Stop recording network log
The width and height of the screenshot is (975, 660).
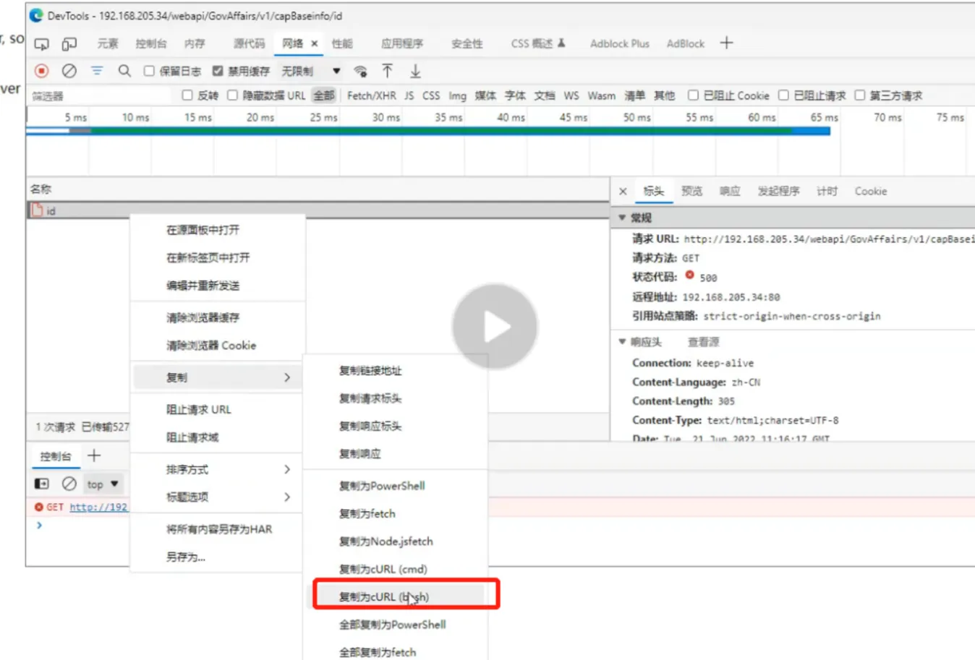pos(42,71)
